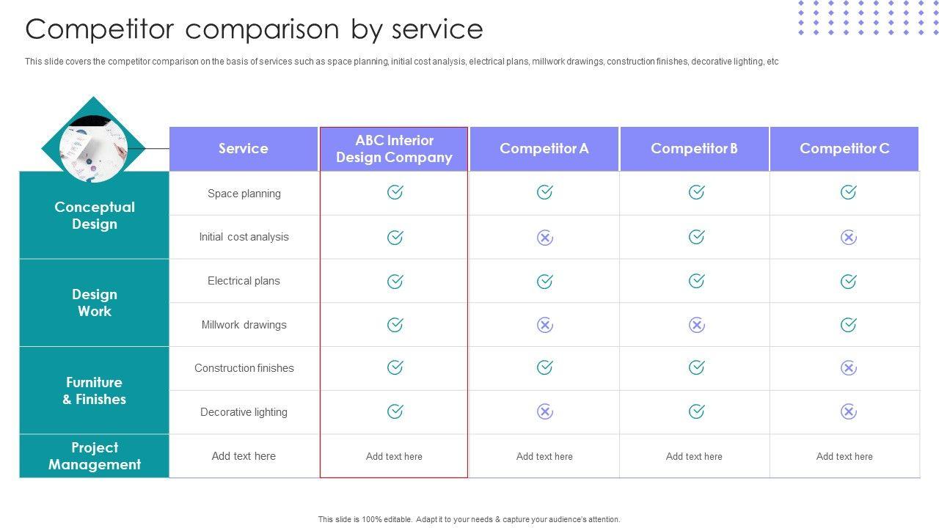Click ABC company's Space planning checkmark icon
The width and height of the screenshot is (939, 528).
tap(395, 192)
